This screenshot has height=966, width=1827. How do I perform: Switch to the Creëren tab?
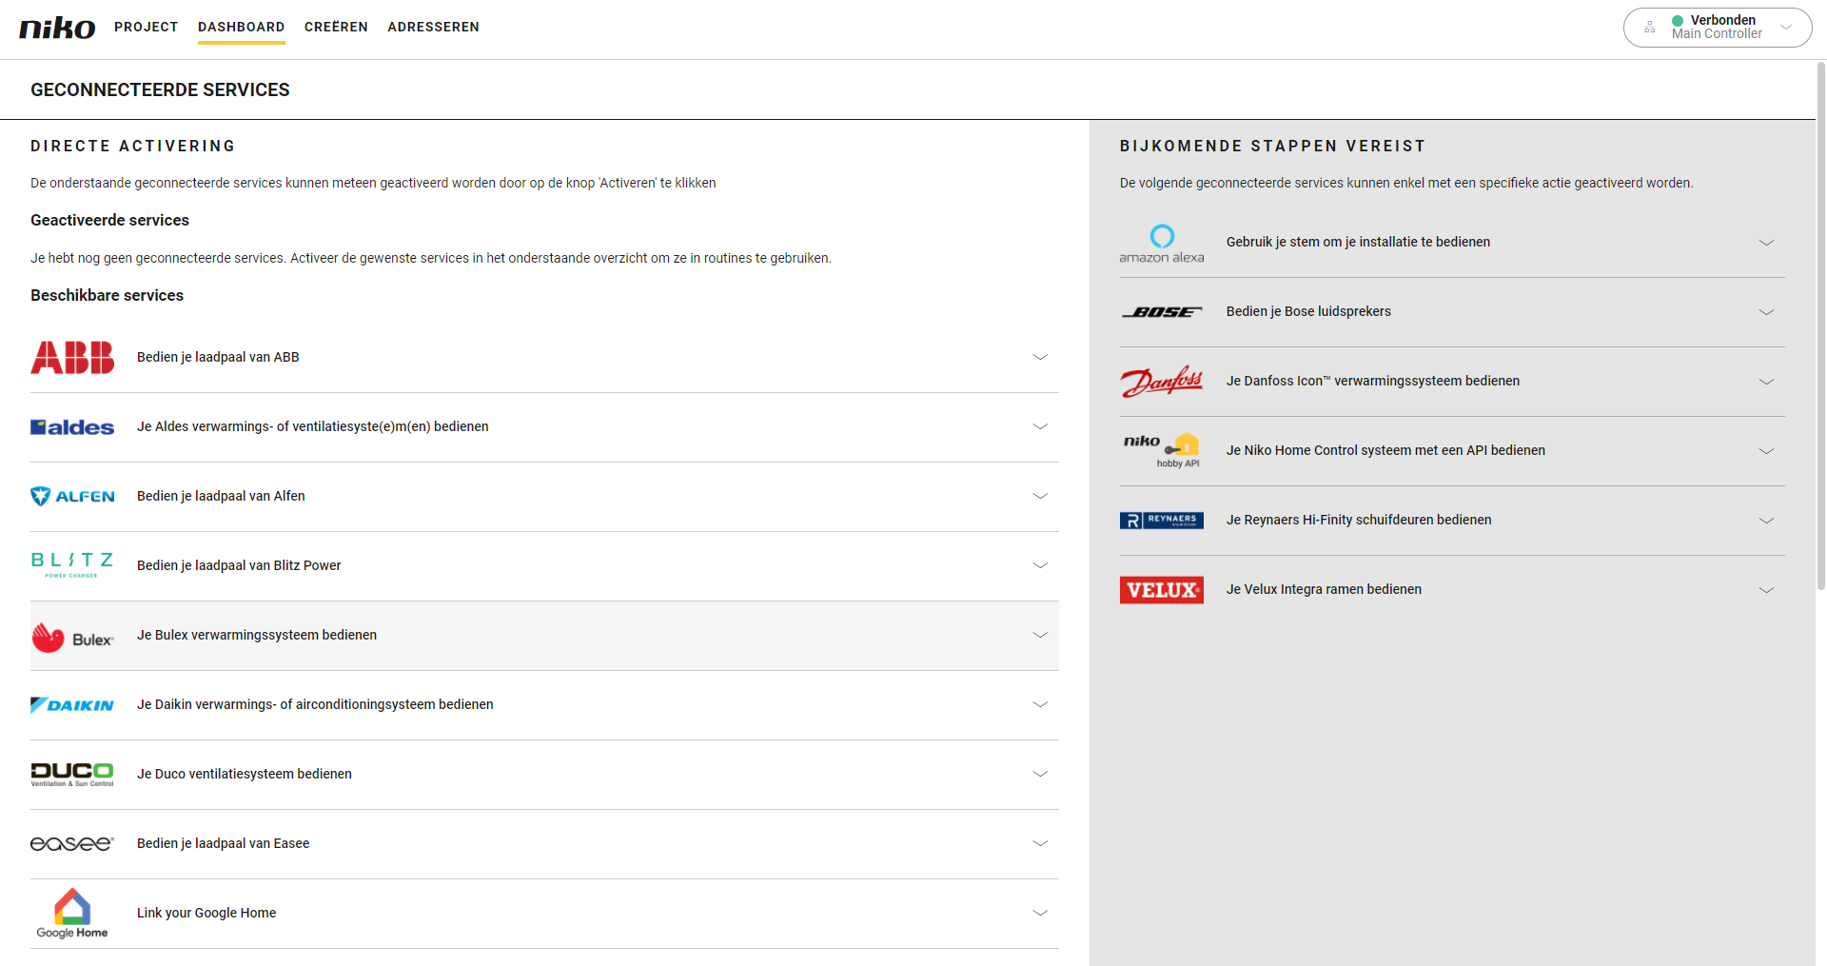click(x=336, y=27)
